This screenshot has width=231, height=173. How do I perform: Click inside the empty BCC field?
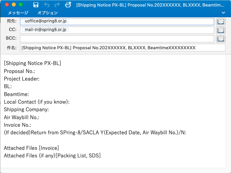117,39
